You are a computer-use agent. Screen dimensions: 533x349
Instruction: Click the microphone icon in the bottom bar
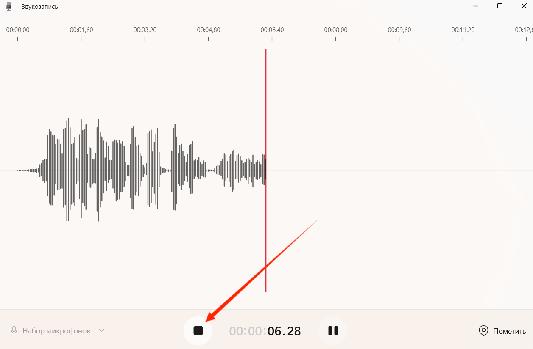point(14,331)
